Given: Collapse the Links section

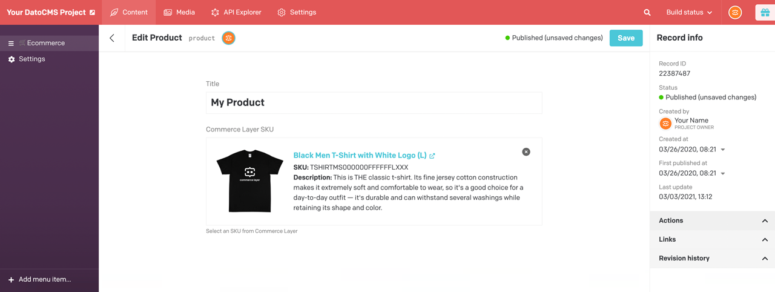Looking at the screenshot, I should (765, 240).
